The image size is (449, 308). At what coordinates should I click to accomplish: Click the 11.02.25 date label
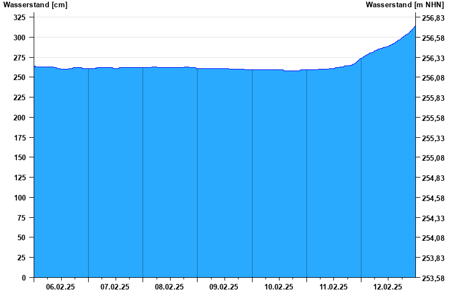(333, 287)
